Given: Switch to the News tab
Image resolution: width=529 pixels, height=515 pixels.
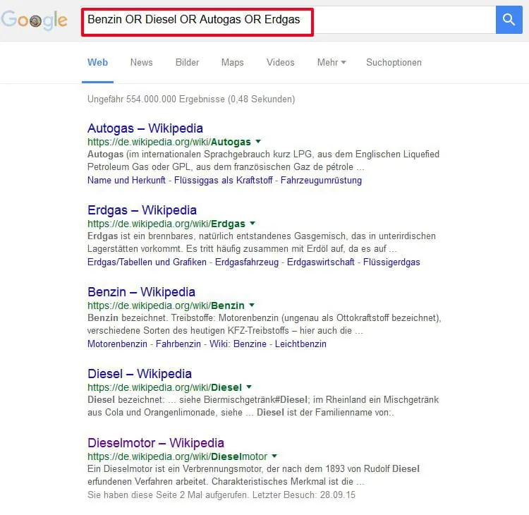Looking at the screenshot, I should coord(141,63).
